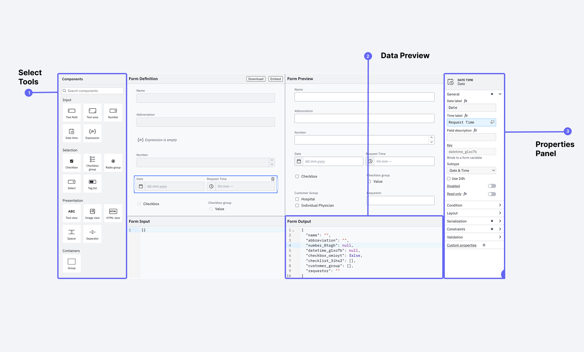Viewport: 584px width, 352px height.
Task: Check the Hospital checkbox in Form Preview
Action: point(297,199)
